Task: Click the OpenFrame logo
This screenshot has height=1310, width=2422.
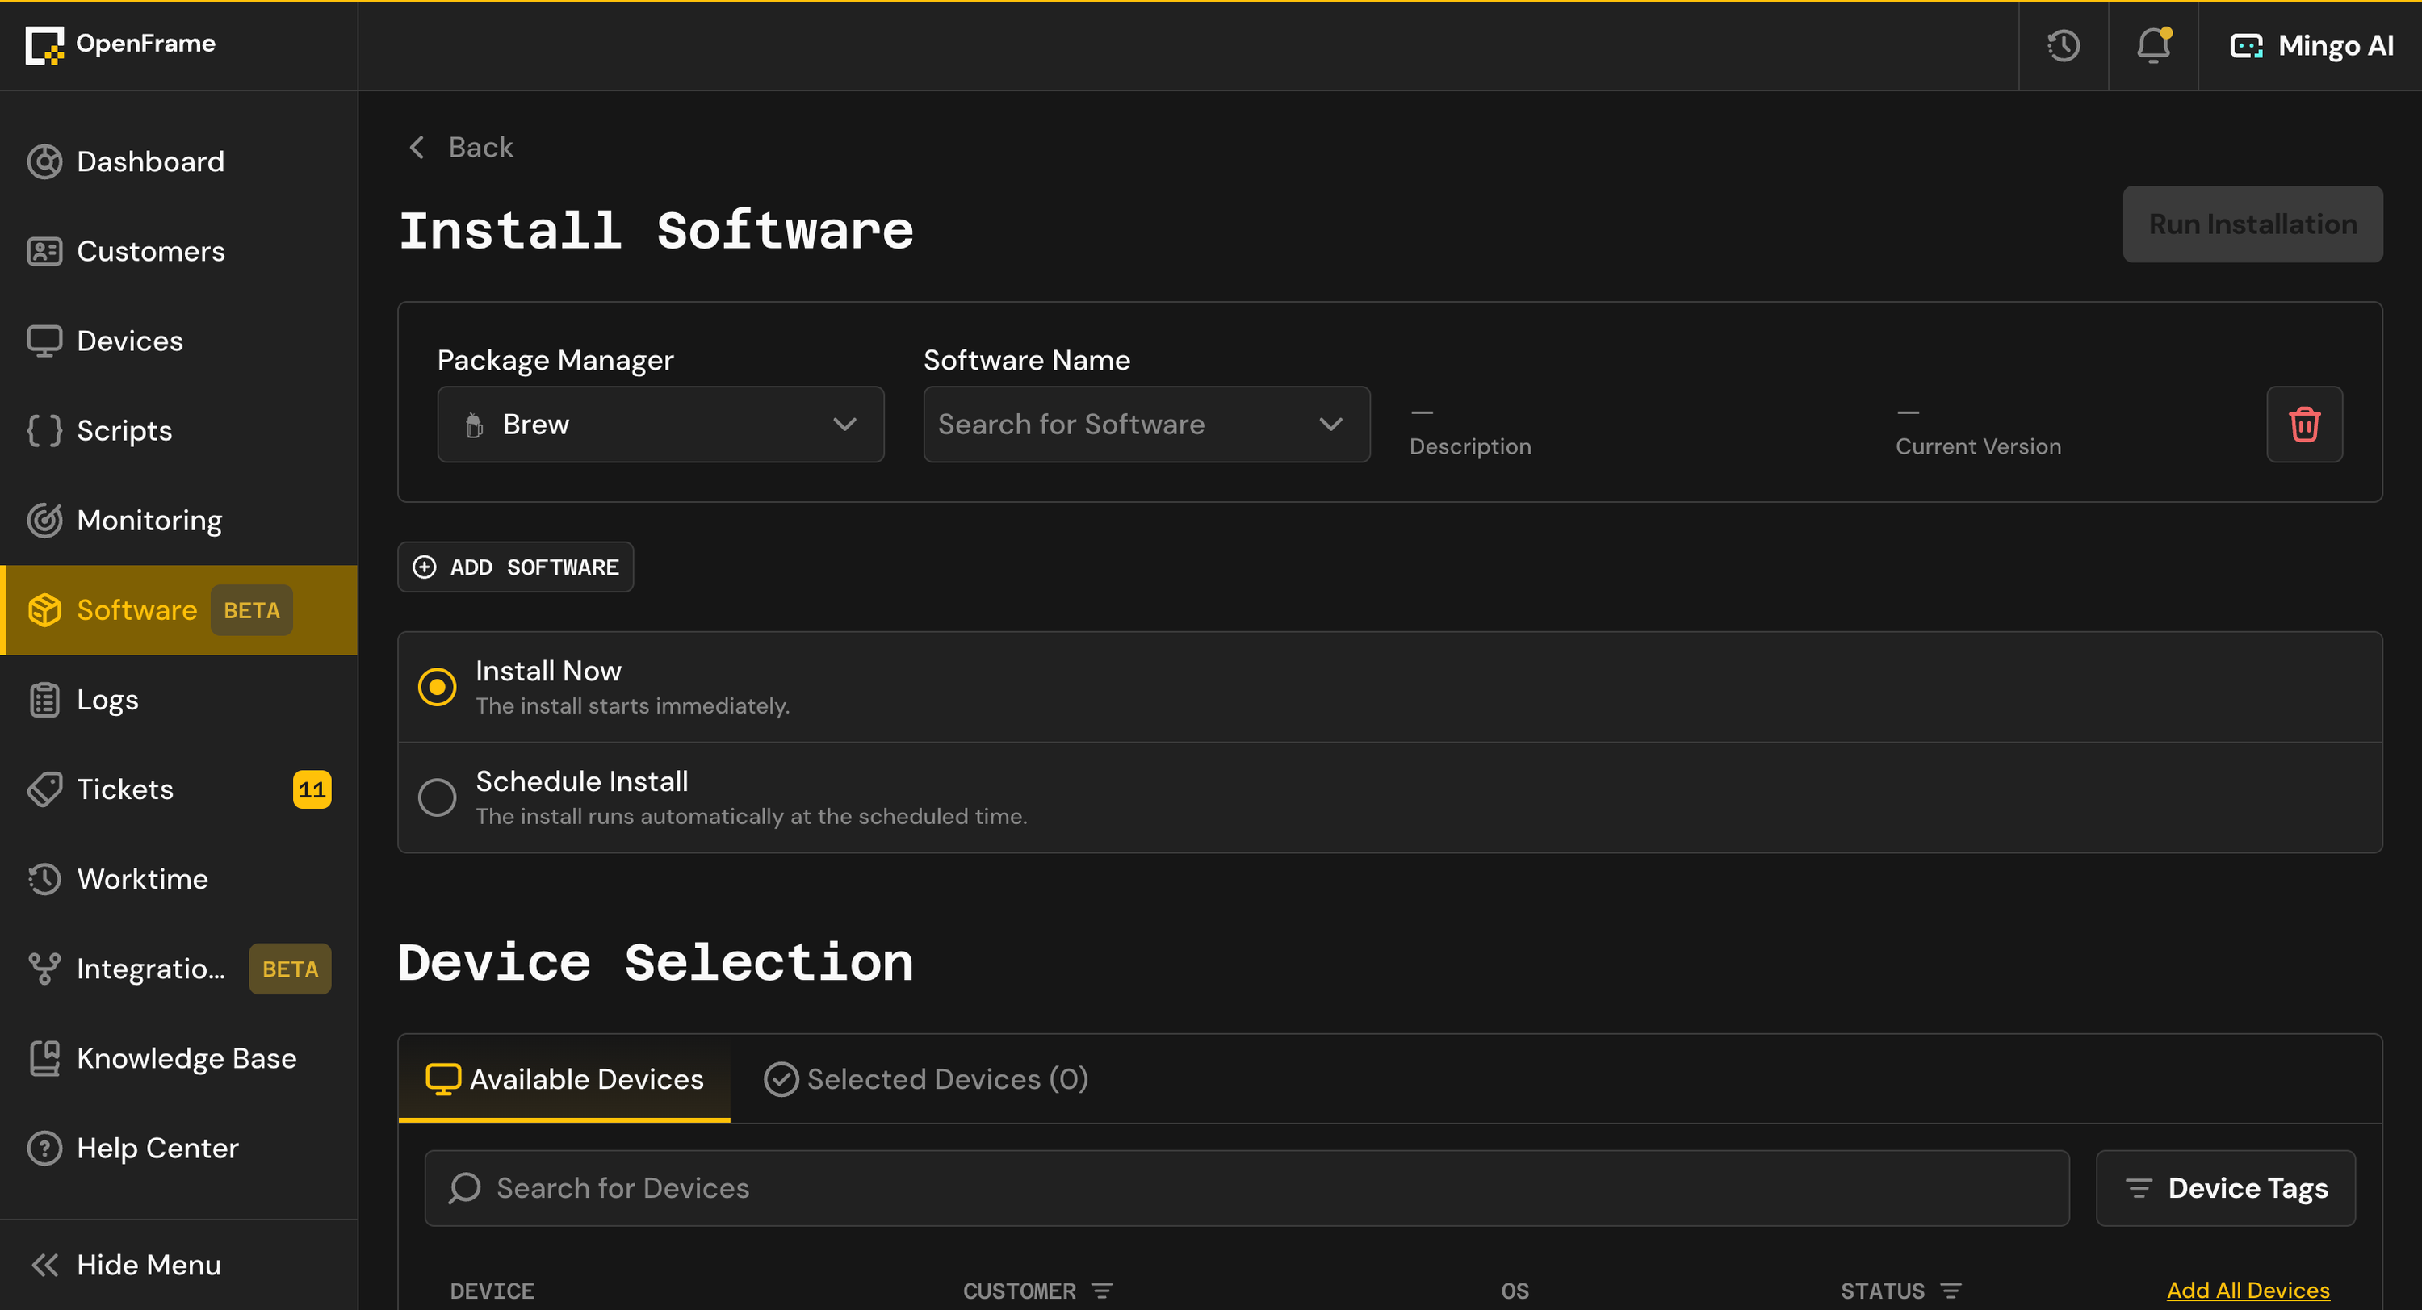Action: [120, 44]
